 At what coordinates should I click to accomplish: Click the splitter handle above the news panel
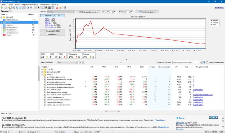(x=112, y=111)
